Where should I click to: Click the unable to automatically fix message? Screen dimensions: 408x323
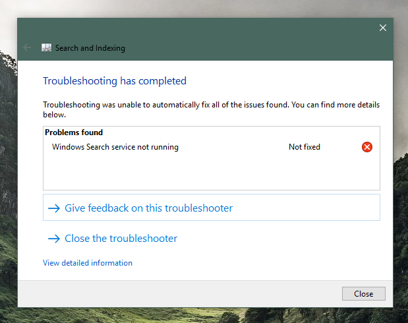(x=212, y=109)
